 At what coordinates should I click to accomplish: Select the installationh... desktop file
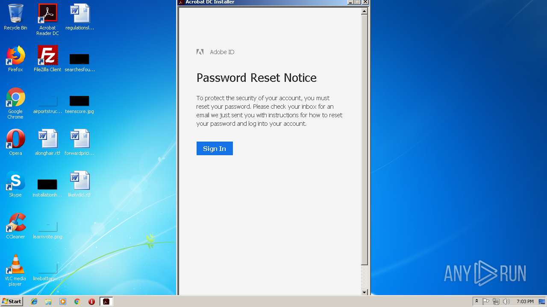47,187
